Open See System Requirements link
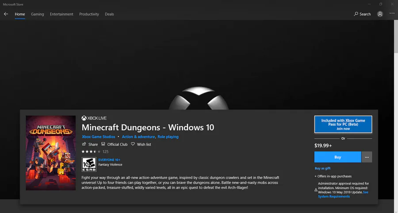The height and width of the screenshot is (213, 398). click(343, 194)
